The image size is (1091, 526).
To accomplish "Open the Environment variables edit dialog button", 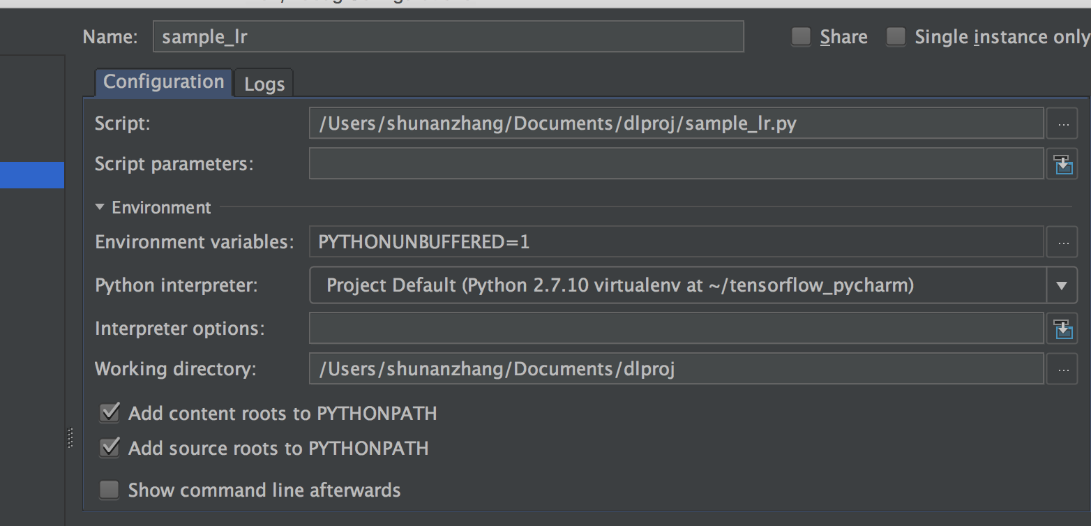I will tap(1062, 242).
